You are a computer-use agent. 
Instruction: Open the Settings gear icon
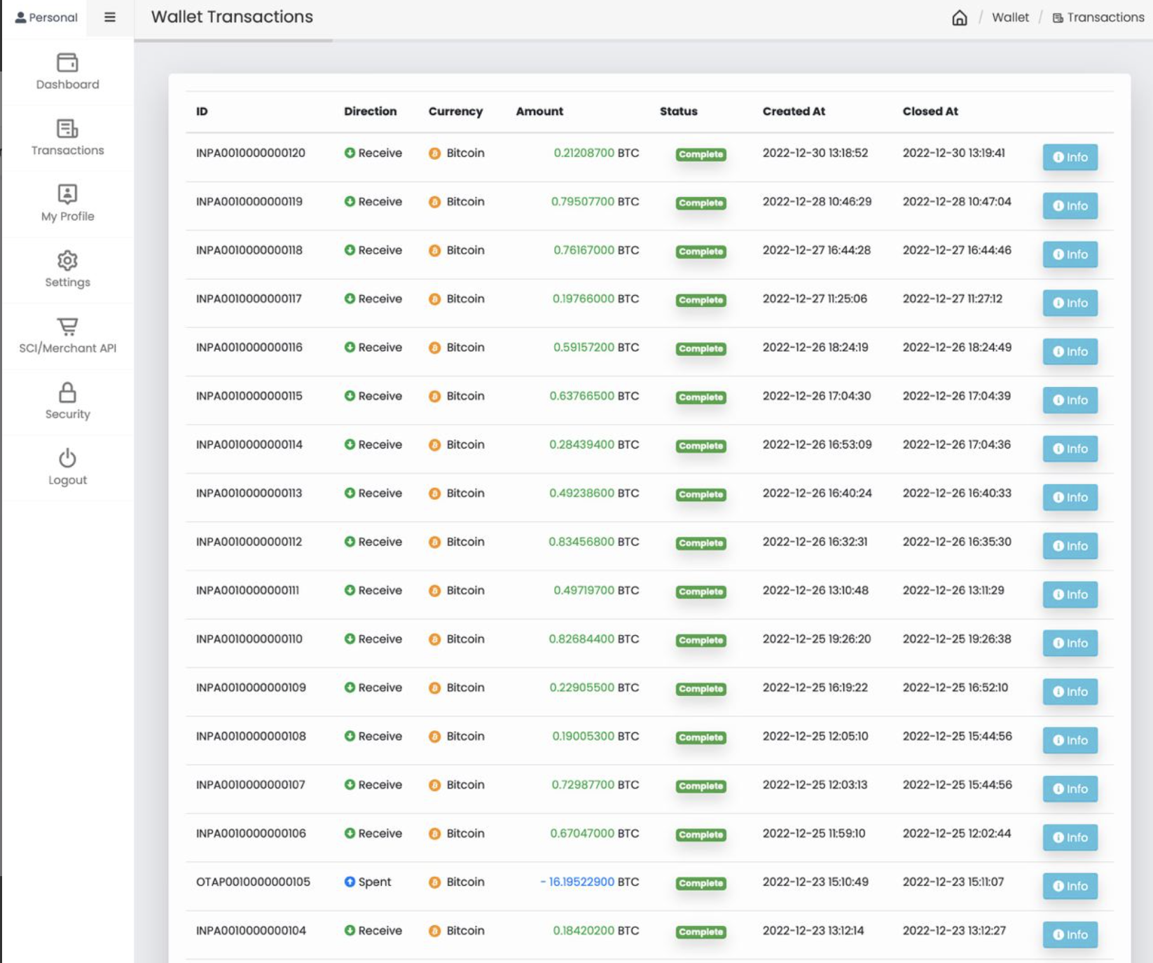tap(67, 261)
